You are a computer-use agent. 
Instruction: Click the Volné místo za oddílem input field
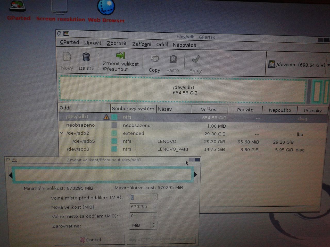point(142,216)
